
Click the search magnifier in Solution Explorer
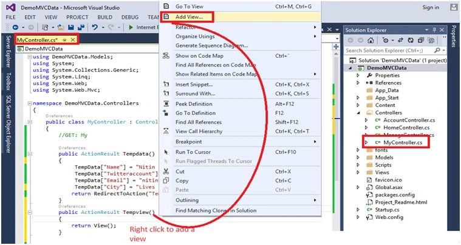click(x=437, y=50)
